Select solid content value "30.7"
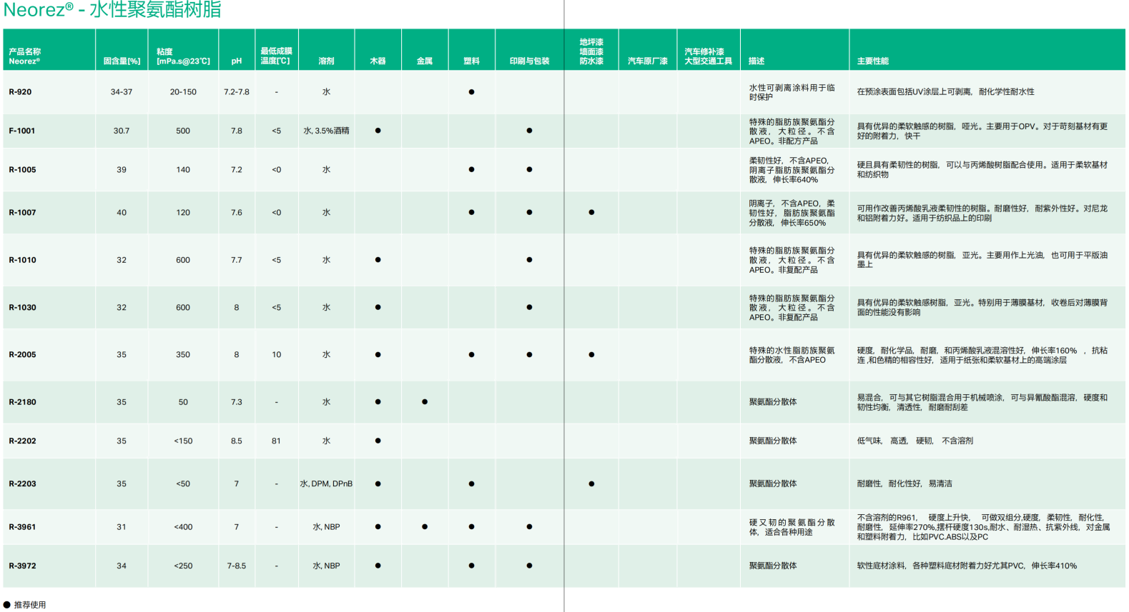This screenshot has height=612, width=1129. 122,131
